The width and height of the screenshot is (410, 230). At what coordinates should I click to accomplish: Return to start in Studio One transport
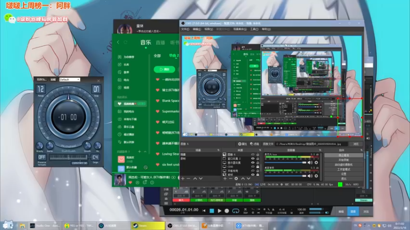(204, 211)
